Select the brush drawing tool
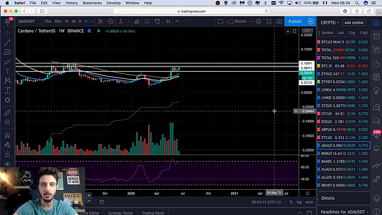The width and height of the screenshot is (382, 215). (x=7, y=62)
